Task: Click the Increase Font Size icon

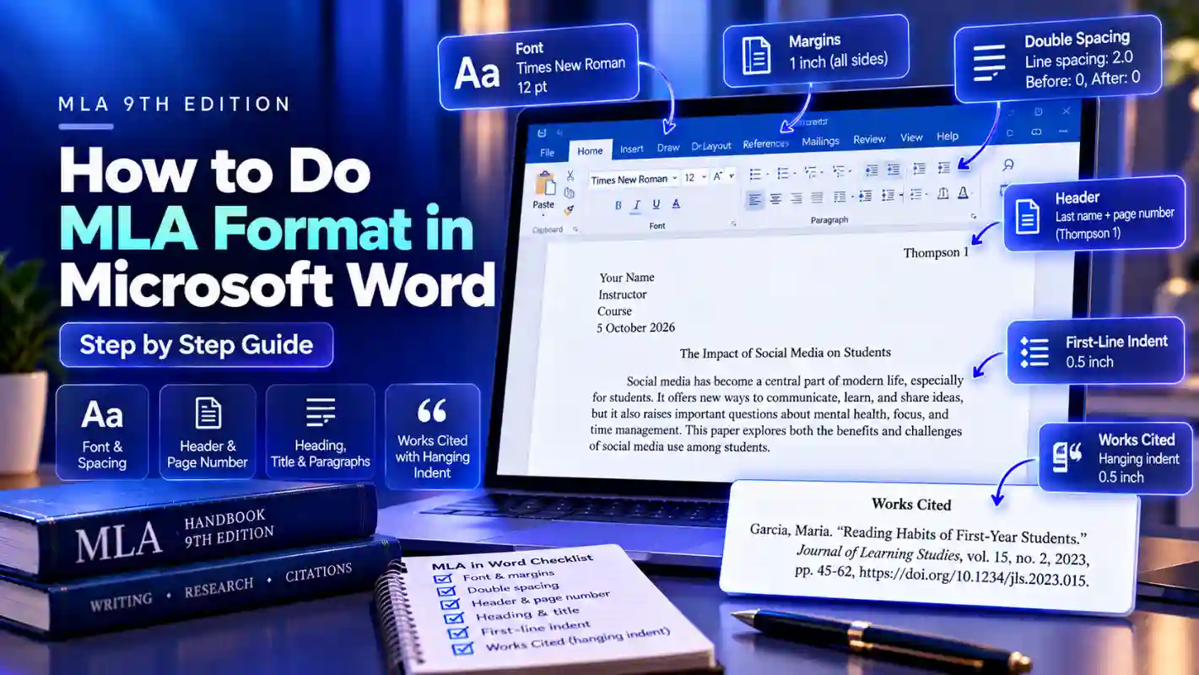Action: (719, 176)
